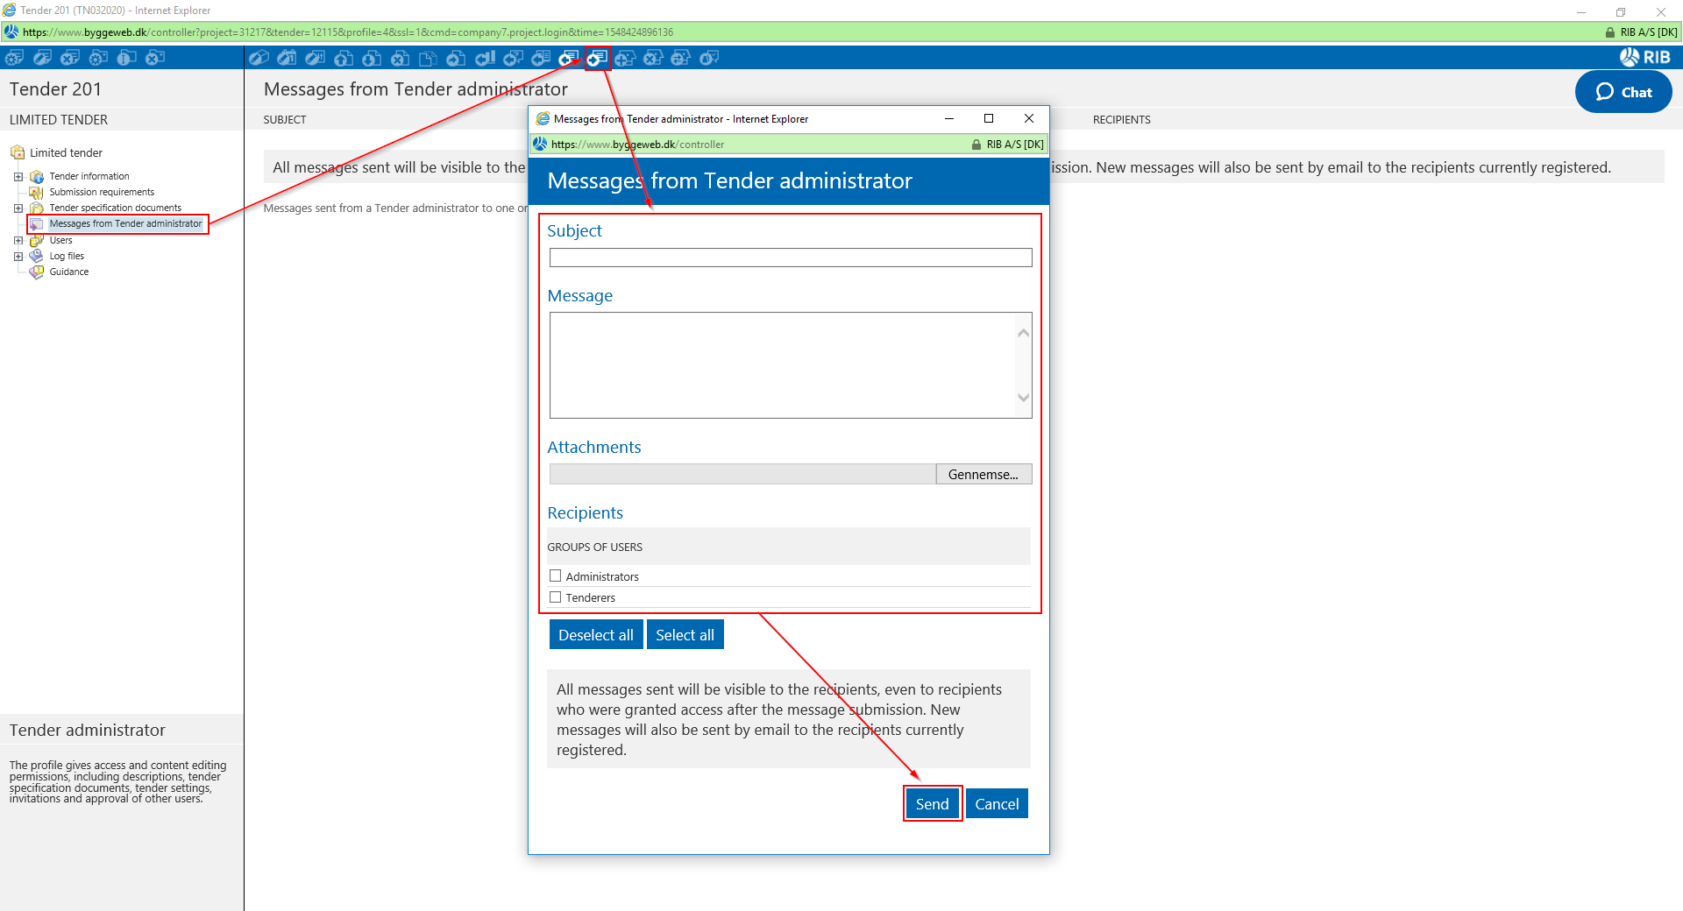This screenshot has width=1683, height=911.
Task: Open the Log files tree item
Action: pyautogui.click(x=67, y=256)
